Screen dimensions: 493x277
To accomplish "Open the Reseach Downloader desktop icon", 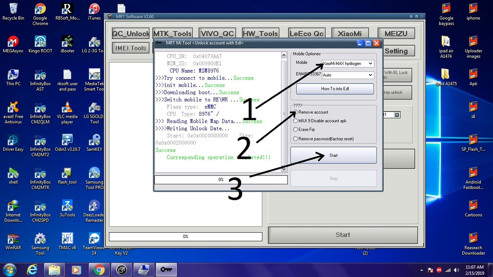I will point(473,244).
